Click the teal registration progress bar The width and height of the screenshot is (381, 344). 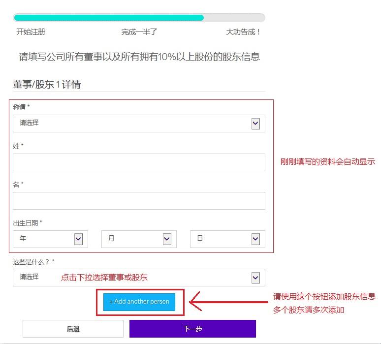click(109, 18)
